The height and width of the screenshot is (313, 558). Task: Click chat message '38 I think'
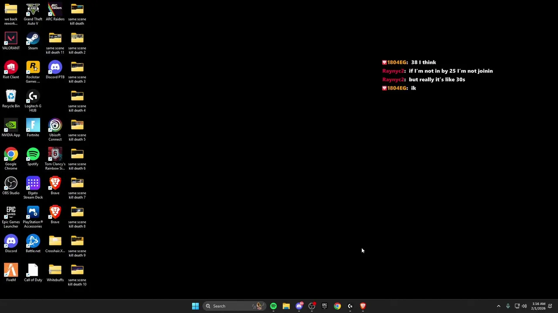click(x=423, y=62)
